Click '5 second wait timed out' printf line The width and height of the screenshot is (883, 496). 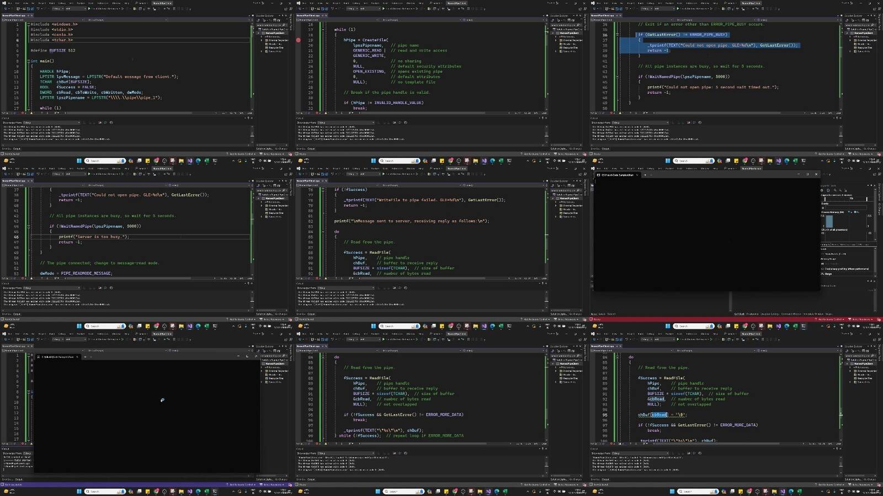point(713,87)
